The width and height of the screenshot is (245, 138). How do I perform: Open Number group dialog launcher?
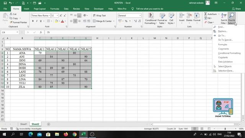click(141, 26)
